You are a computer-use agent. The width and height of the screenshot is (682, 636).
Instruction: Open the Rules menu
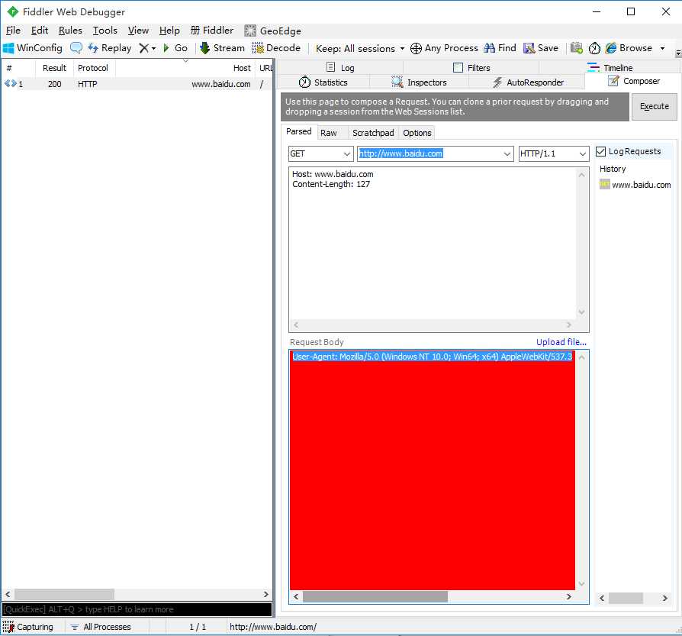[x=70, y=31]
